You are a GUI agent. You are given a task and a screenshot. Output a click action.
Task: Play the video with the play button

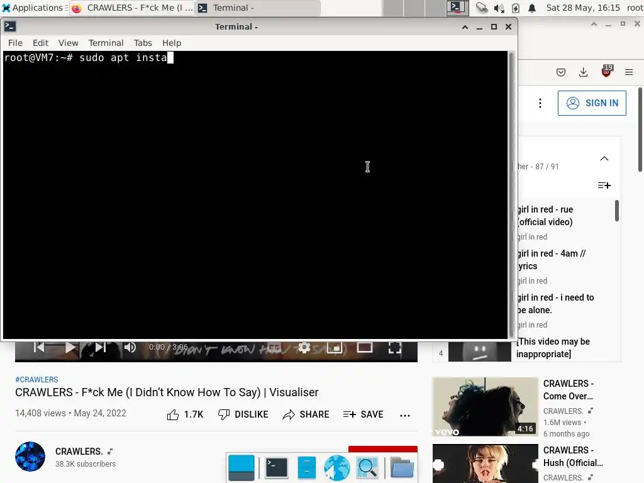click(x=70, y=348)
